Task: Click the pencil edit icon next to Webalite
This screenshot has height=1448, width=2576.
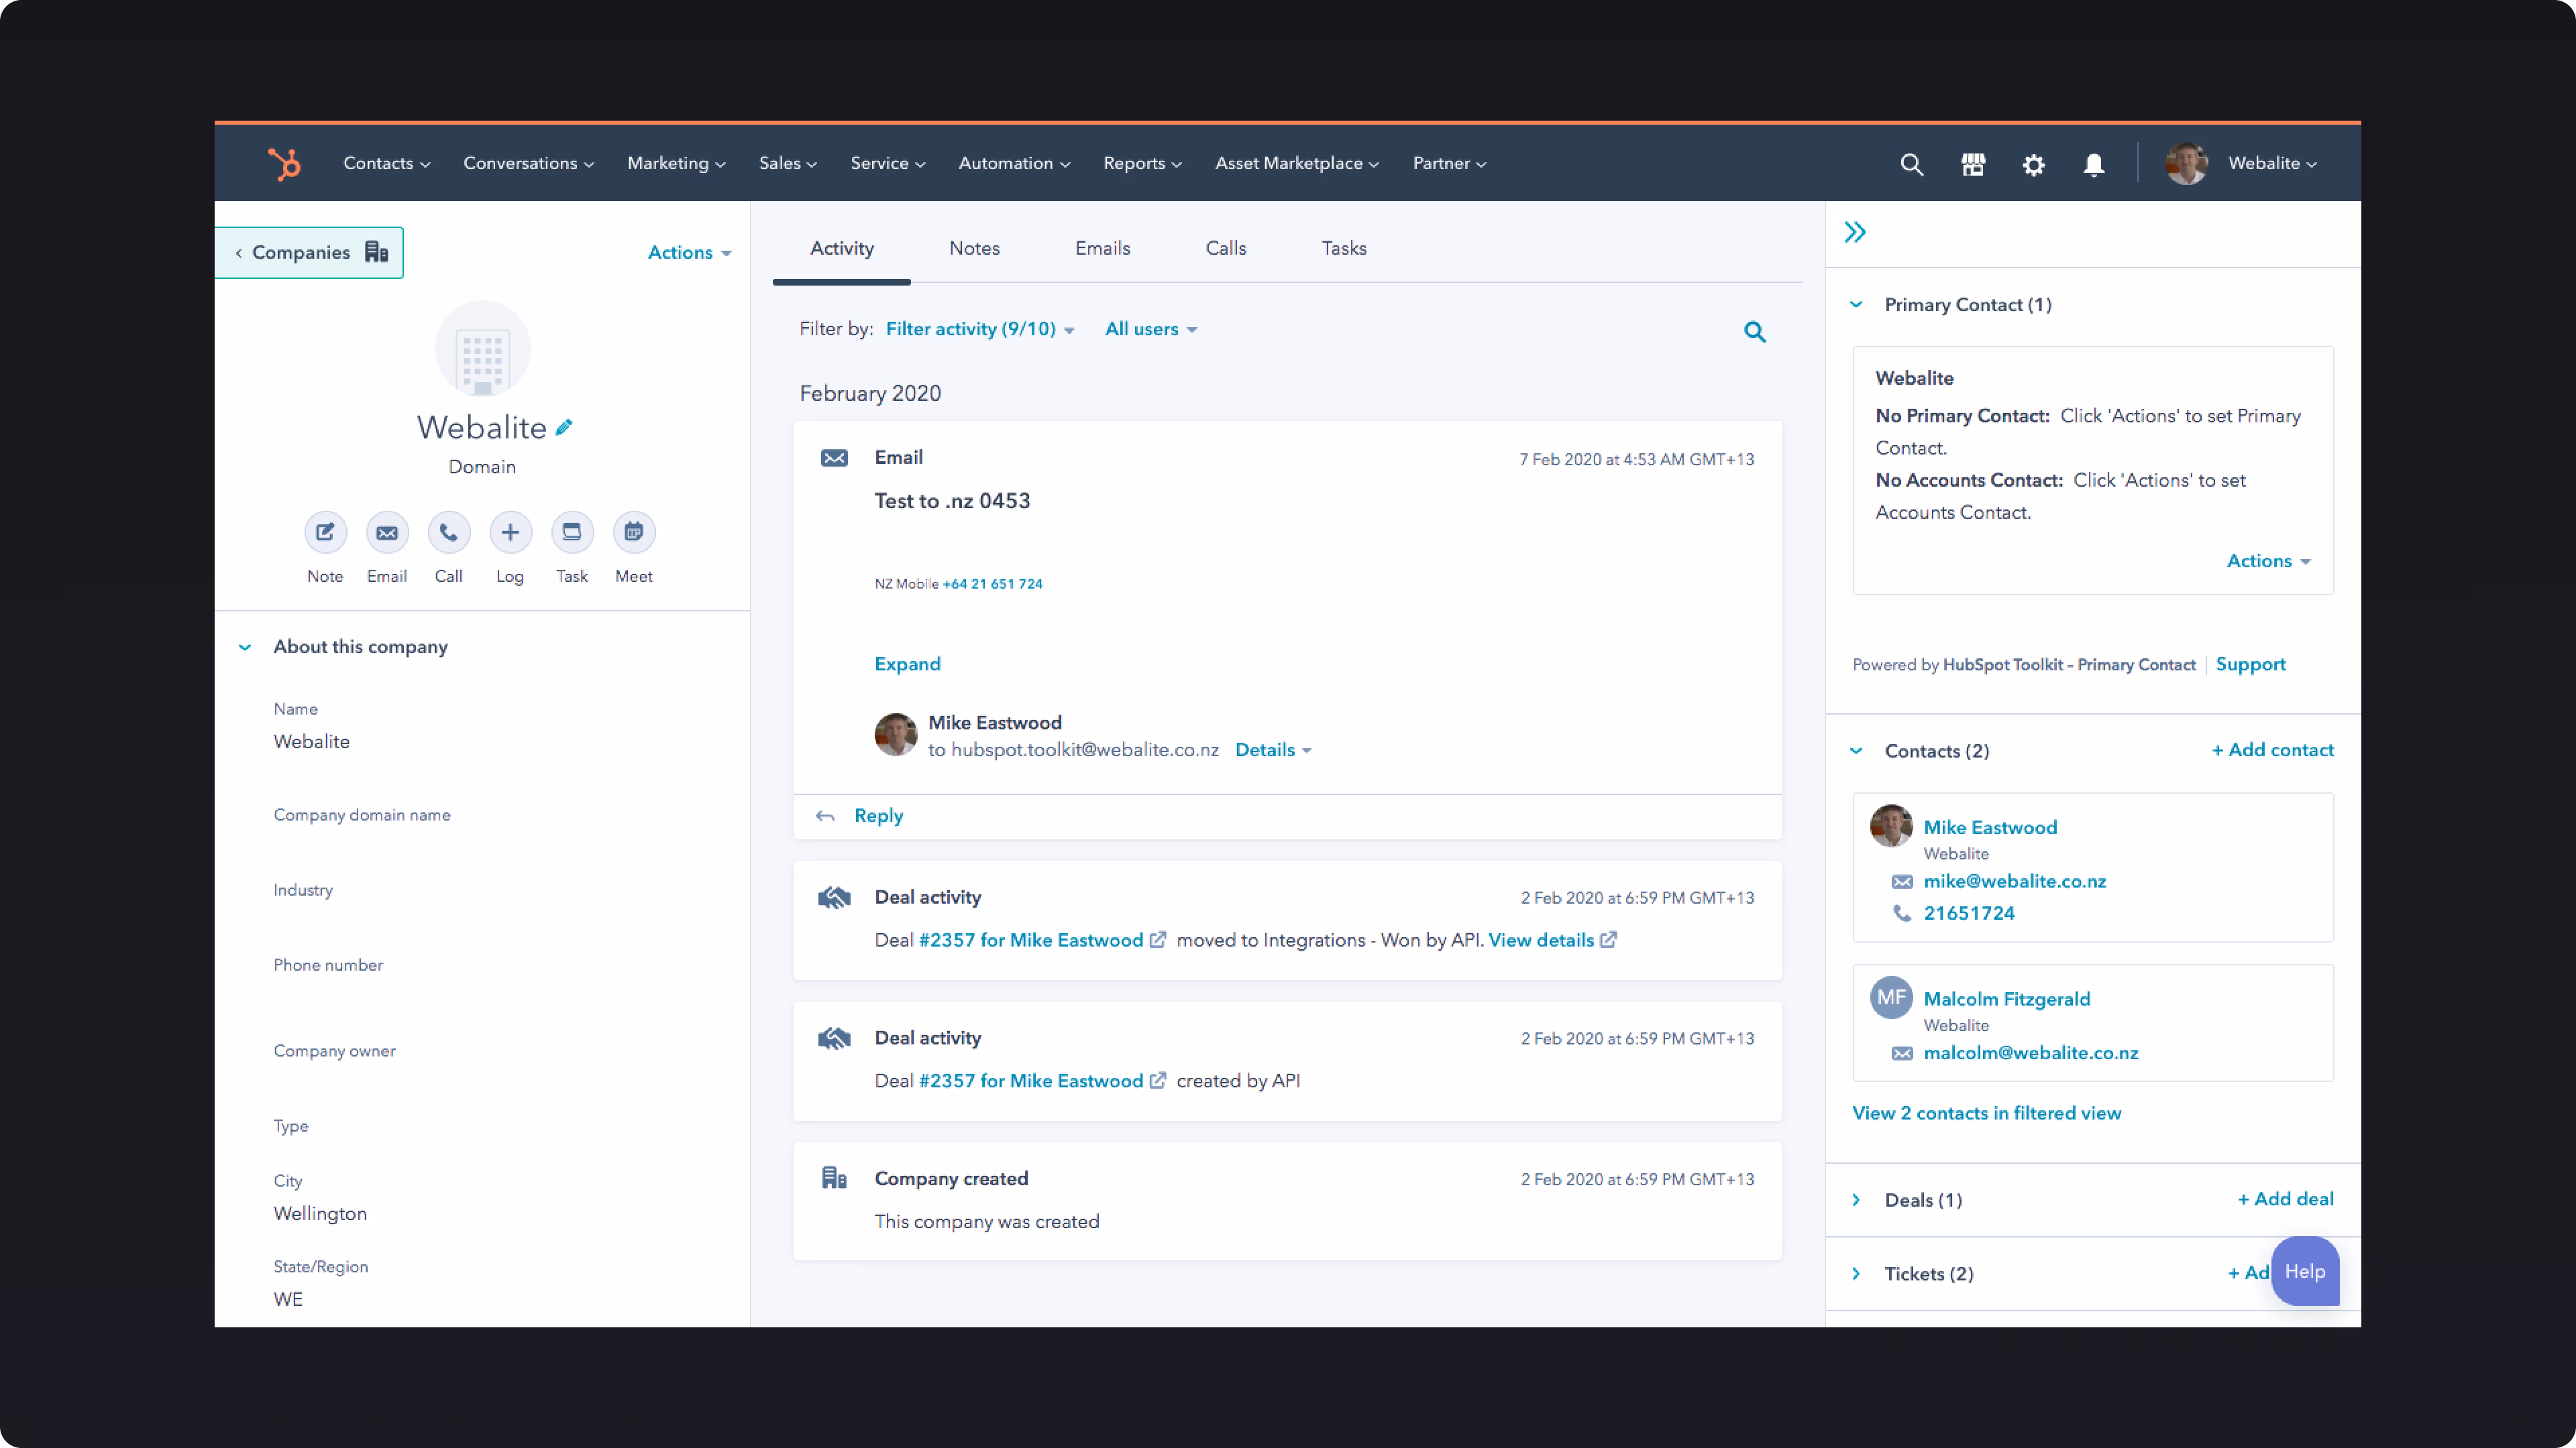Action: point(564,428)
